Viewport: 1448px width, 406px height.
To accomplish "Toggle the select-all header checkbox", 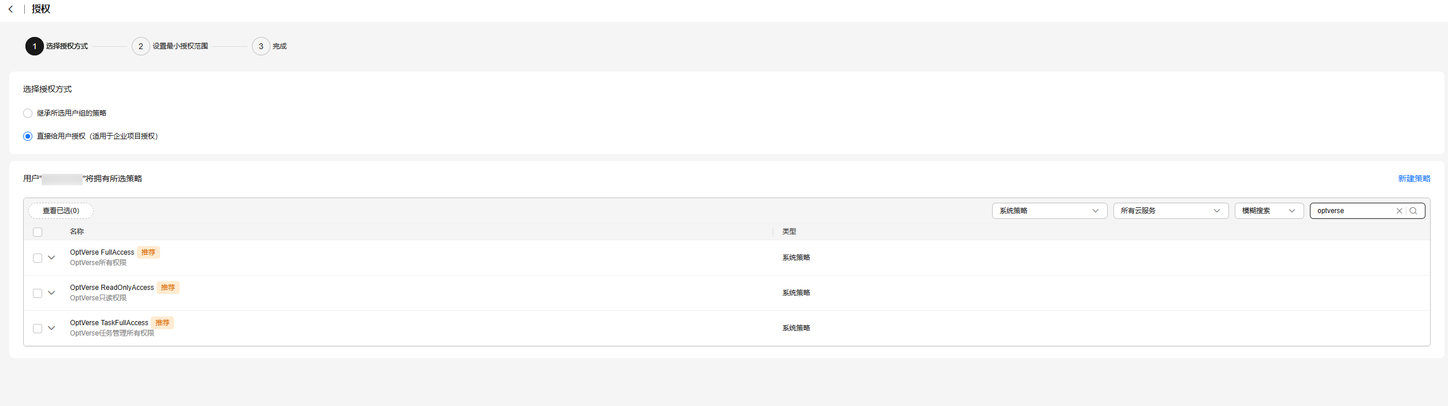I will click(x=38, y=232).
